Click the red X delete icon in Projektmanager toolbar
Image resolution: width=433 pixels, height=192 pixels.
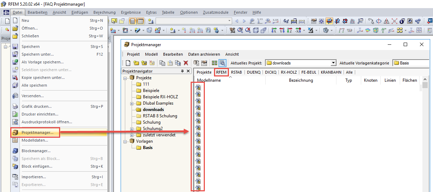[185, 63]
